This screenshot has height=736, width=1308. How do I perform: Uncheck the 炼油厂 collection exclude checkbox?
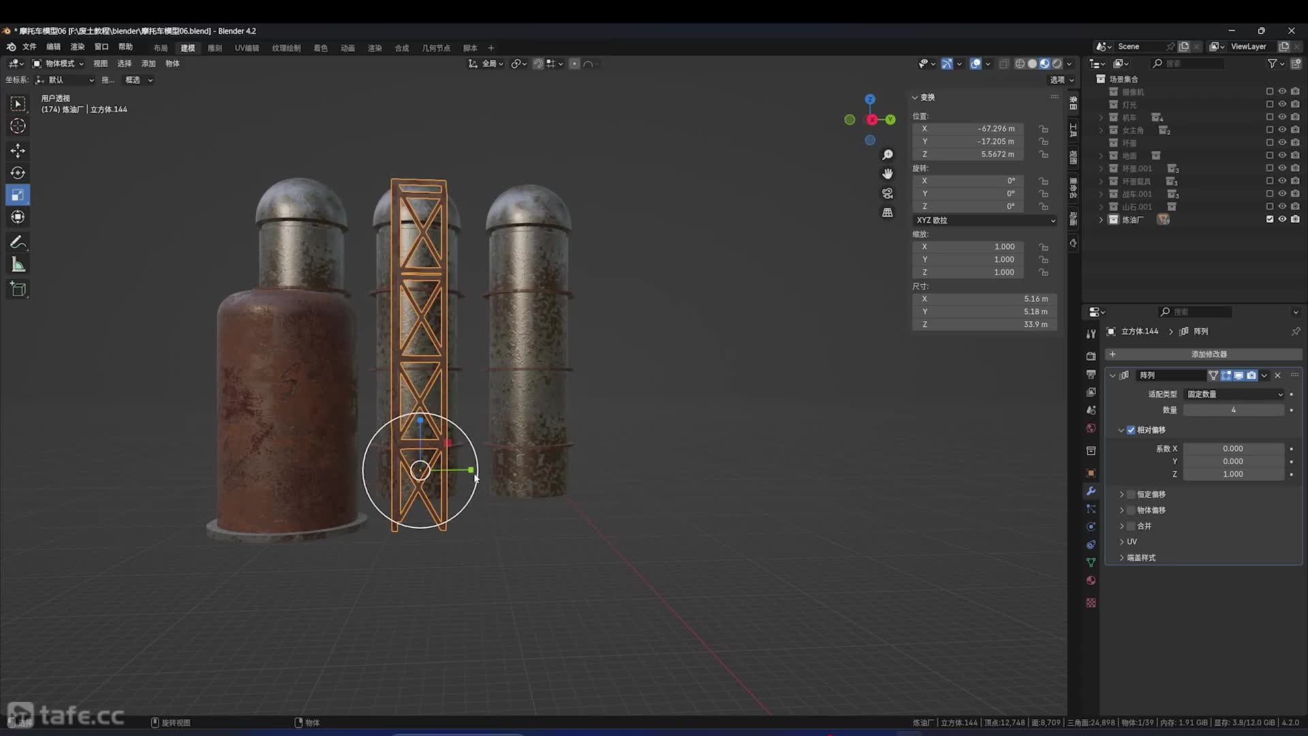pos(1269,219)
